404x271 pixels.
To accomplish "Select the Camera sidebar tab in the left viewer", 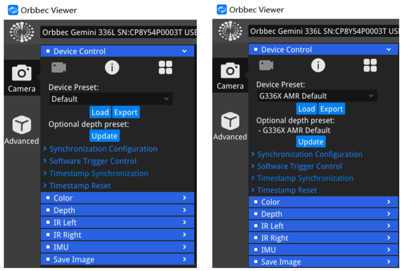I will (x=21, y=78).
